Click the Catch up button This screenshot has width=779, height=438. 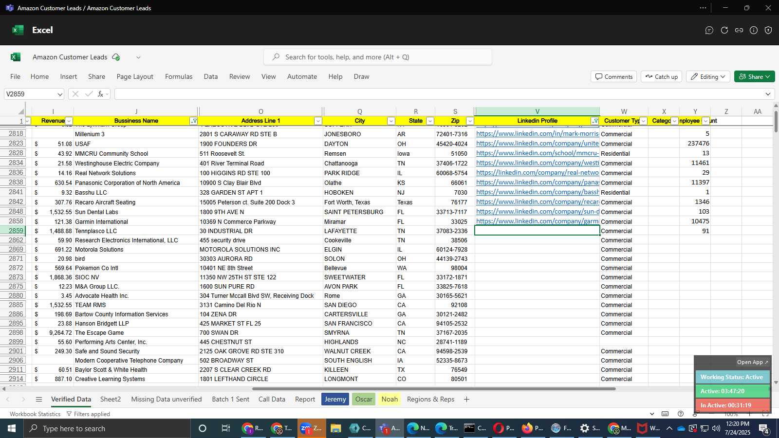pyautogui.click(x=661, y=76)
